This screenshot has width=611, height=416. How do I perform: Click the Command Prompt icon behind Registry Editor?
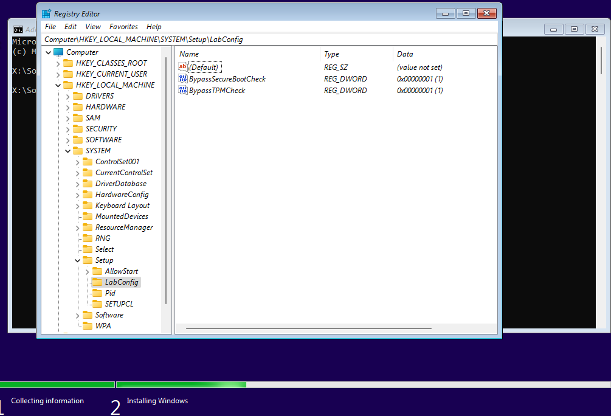(18, 29)
